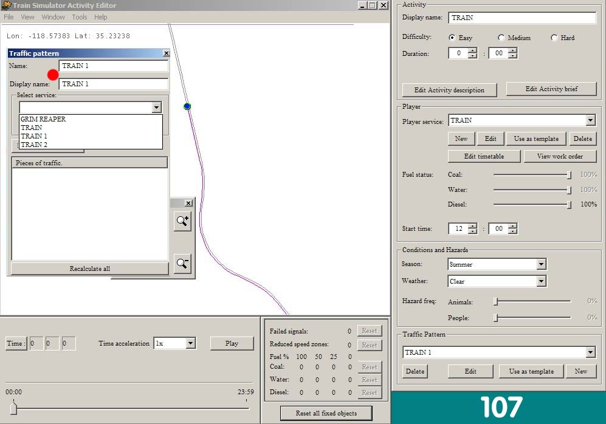Delete the TRAIN 1 traffic pattern

(x=415, y=372)
